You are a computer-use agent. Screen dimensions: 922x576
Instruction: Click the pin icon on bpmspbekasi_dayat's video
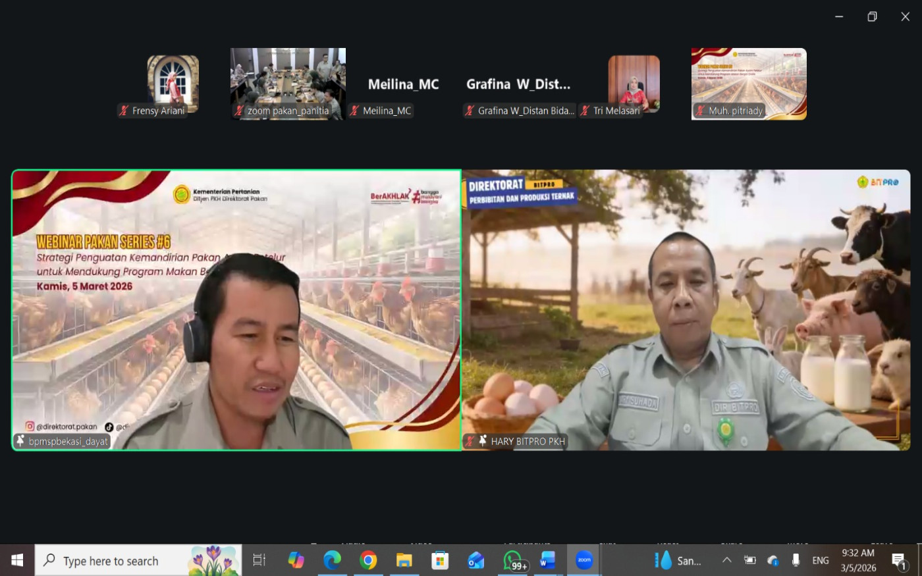20,441
